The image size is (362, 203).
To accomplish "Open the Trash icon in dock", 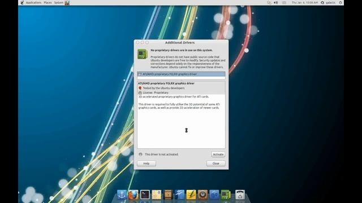I will pyautogui.click(x=240, y=195).
